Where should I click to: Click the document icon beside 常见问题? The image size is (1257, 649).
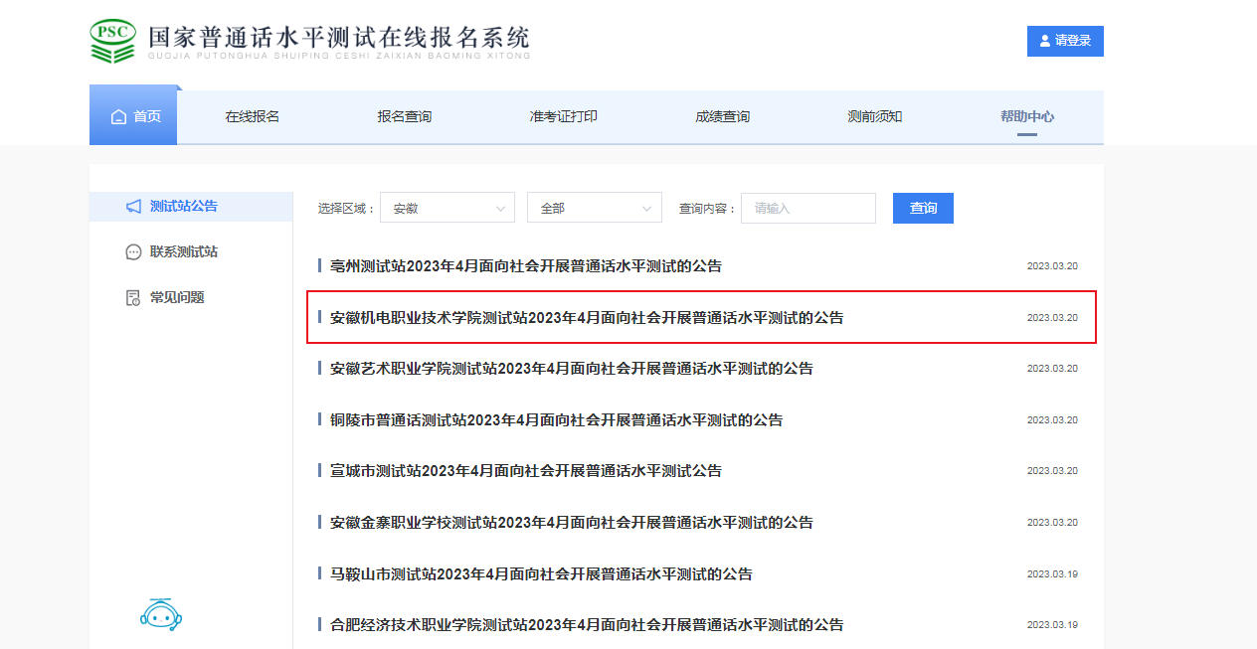[x=133, y=298]
